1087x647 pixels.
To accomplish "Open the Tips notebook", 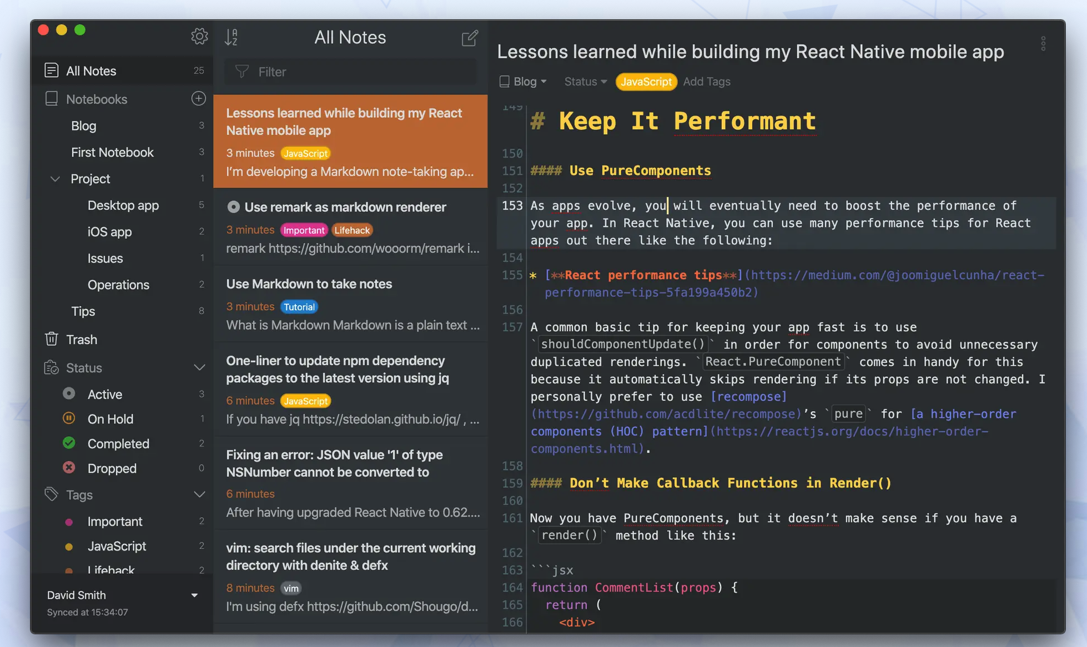I will 83,311.
